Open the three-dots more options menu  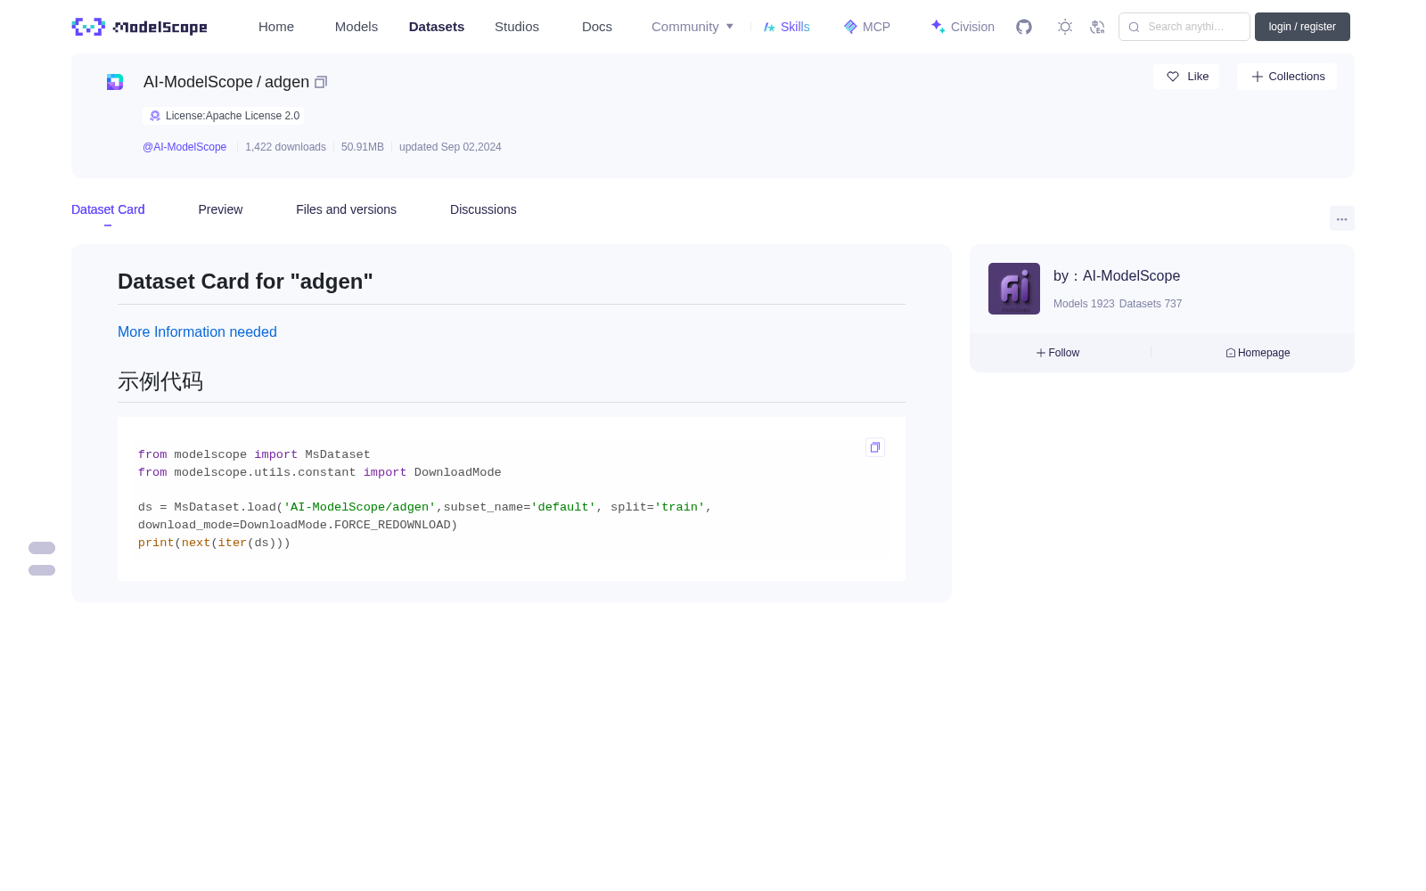click(1342, 218)
